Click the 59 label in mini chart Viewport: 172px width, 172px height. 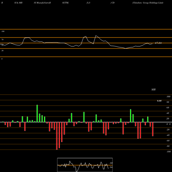coord(111,163)
